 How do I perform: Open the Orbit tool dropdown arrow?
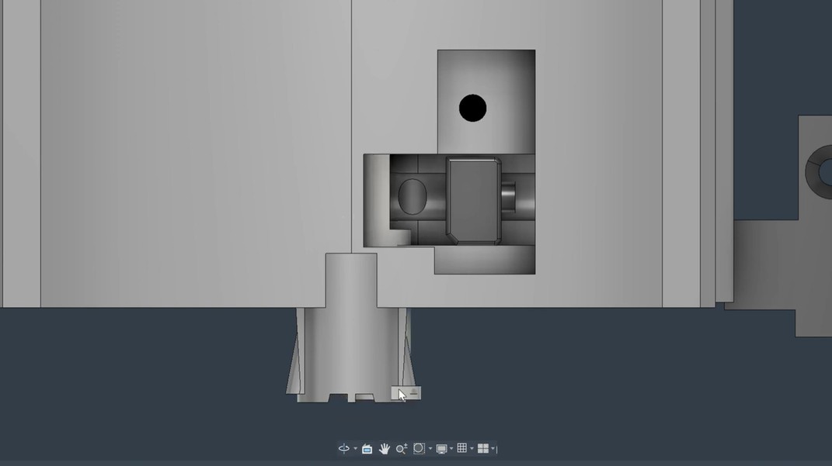356,448
